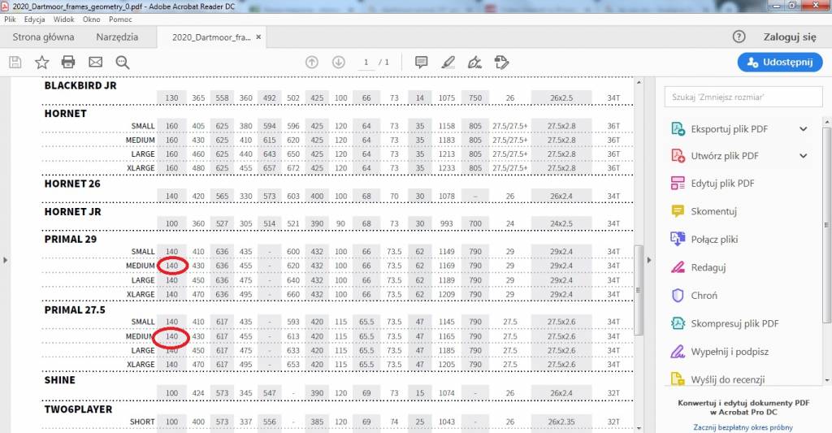Click the tools search field Szukaj 'Zmniejsz rozmiar'

(743, 97)
